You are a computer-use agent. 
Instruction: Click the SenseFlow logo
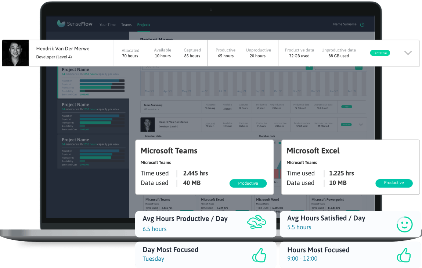click(x=75, y=24)
